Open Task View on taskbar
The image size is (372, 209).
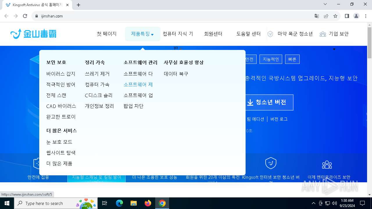[x=105, y=203]
